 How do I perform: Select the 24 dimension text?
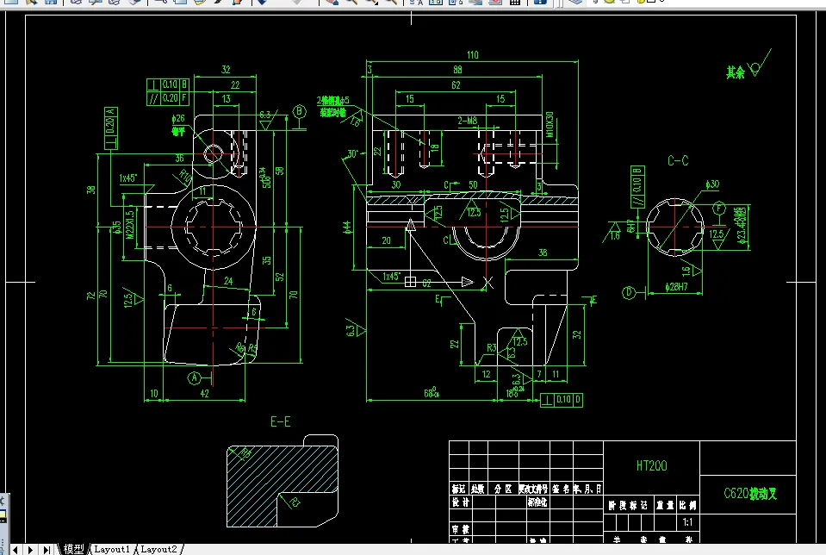228,281
